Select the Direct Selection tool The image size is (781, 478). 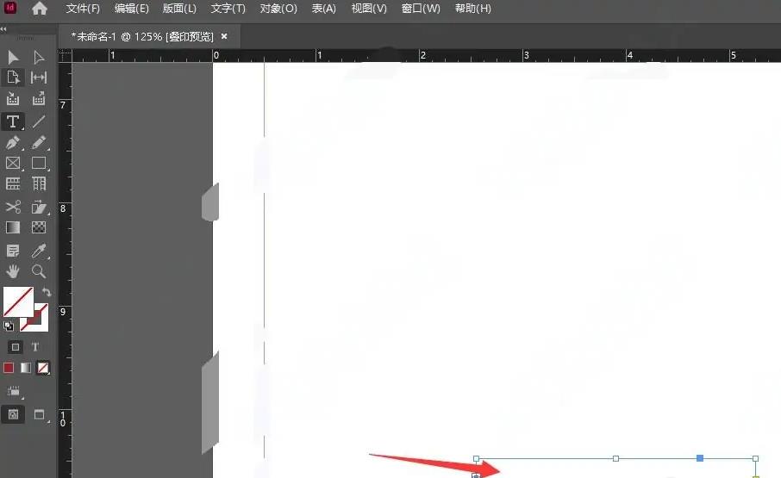tap(39, 57)
